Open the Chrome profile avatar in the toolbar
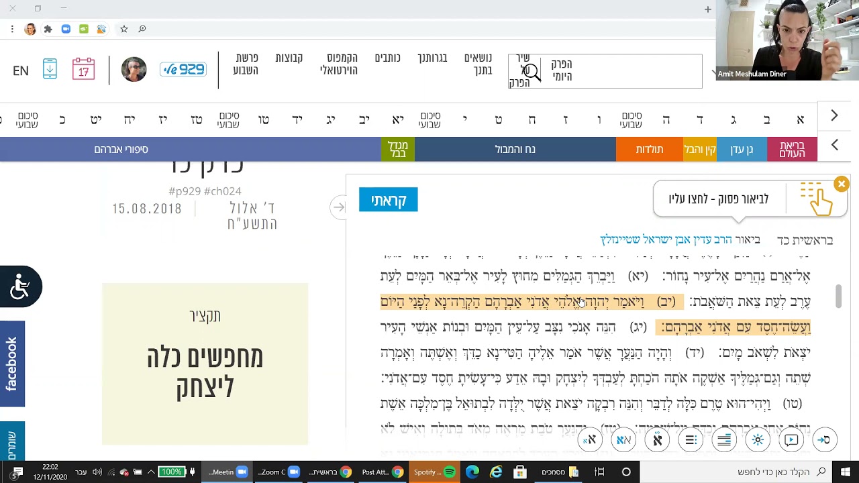Viewport: 859px width, 483px height. click(x=30, y=29)
